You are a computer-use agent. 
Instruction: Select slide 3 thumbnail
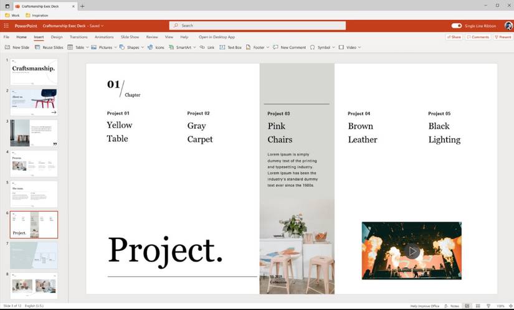click(x=34, y=133)
